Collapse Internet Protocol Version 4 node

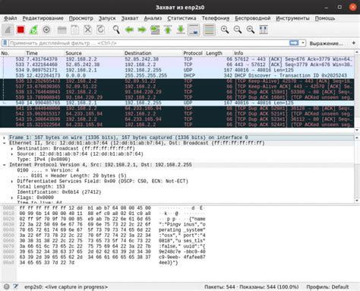click(5, 165)
